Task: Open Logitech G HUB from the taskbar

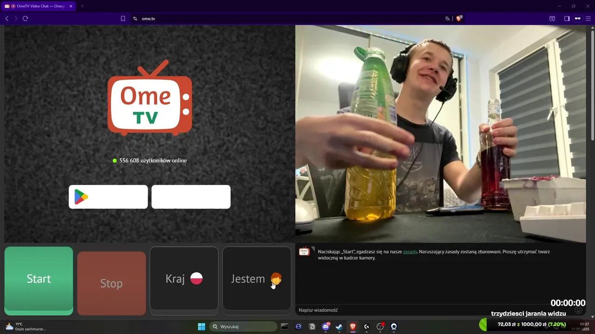Action: point(366,327)
